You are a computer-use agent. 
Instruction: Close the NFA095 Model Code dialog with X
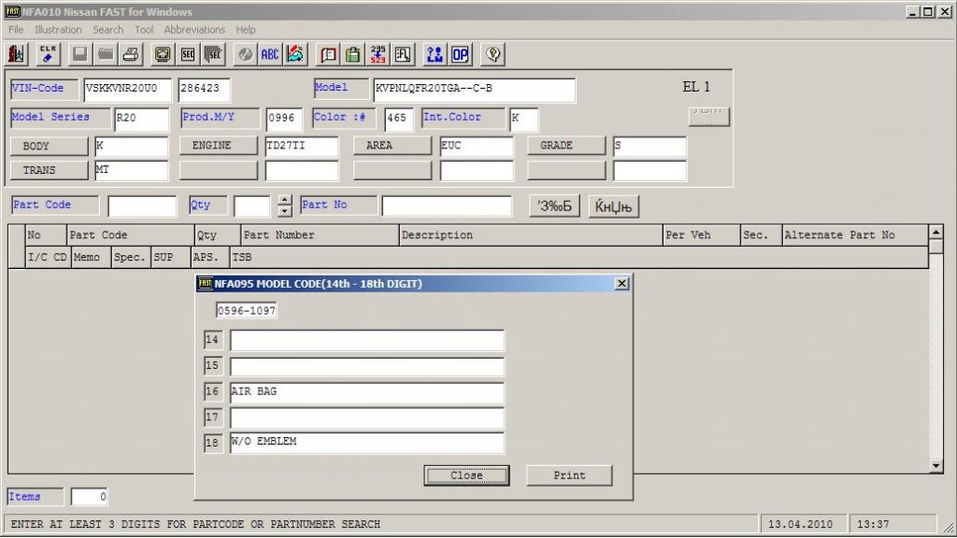pos(622,284)
